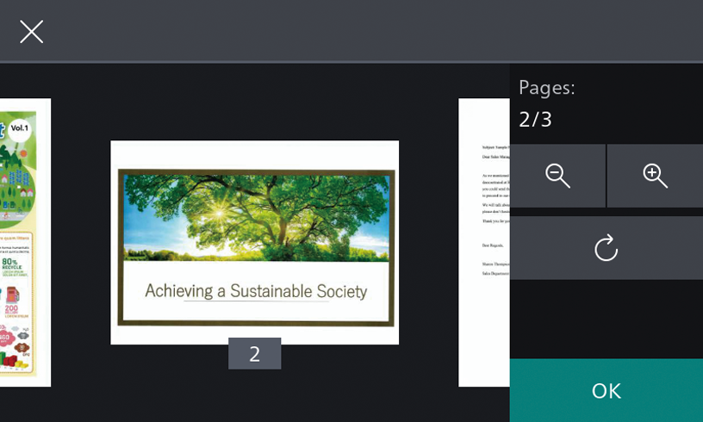Close the preview with the X icon
Screen dimensions: 703x422
coord(32,32)
